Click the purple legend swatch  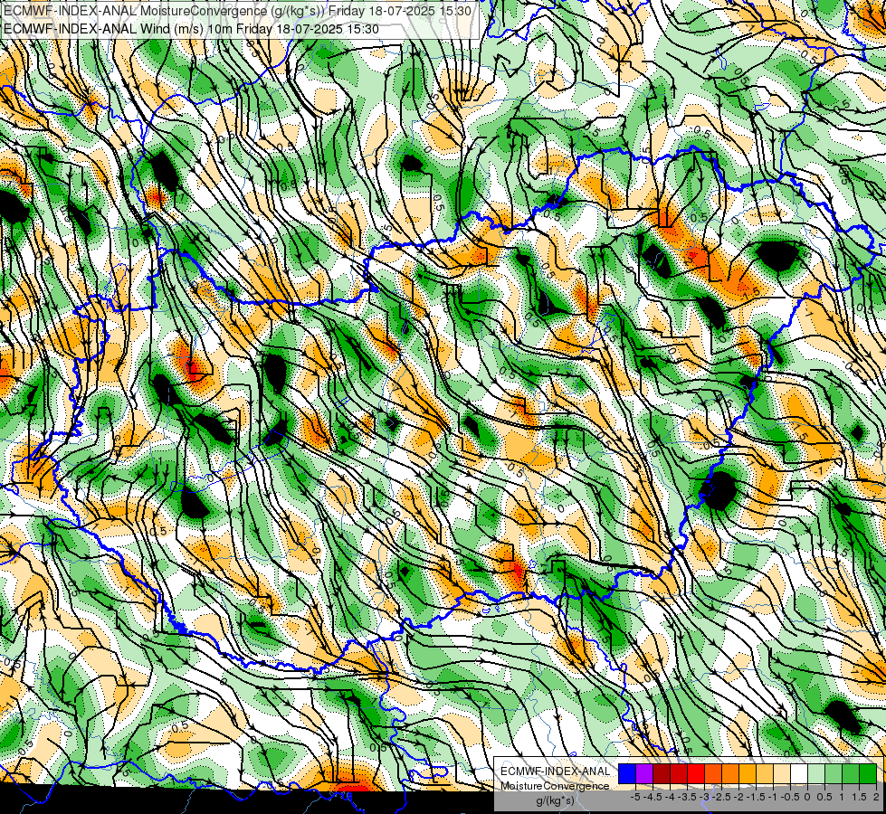click(644, 773)
